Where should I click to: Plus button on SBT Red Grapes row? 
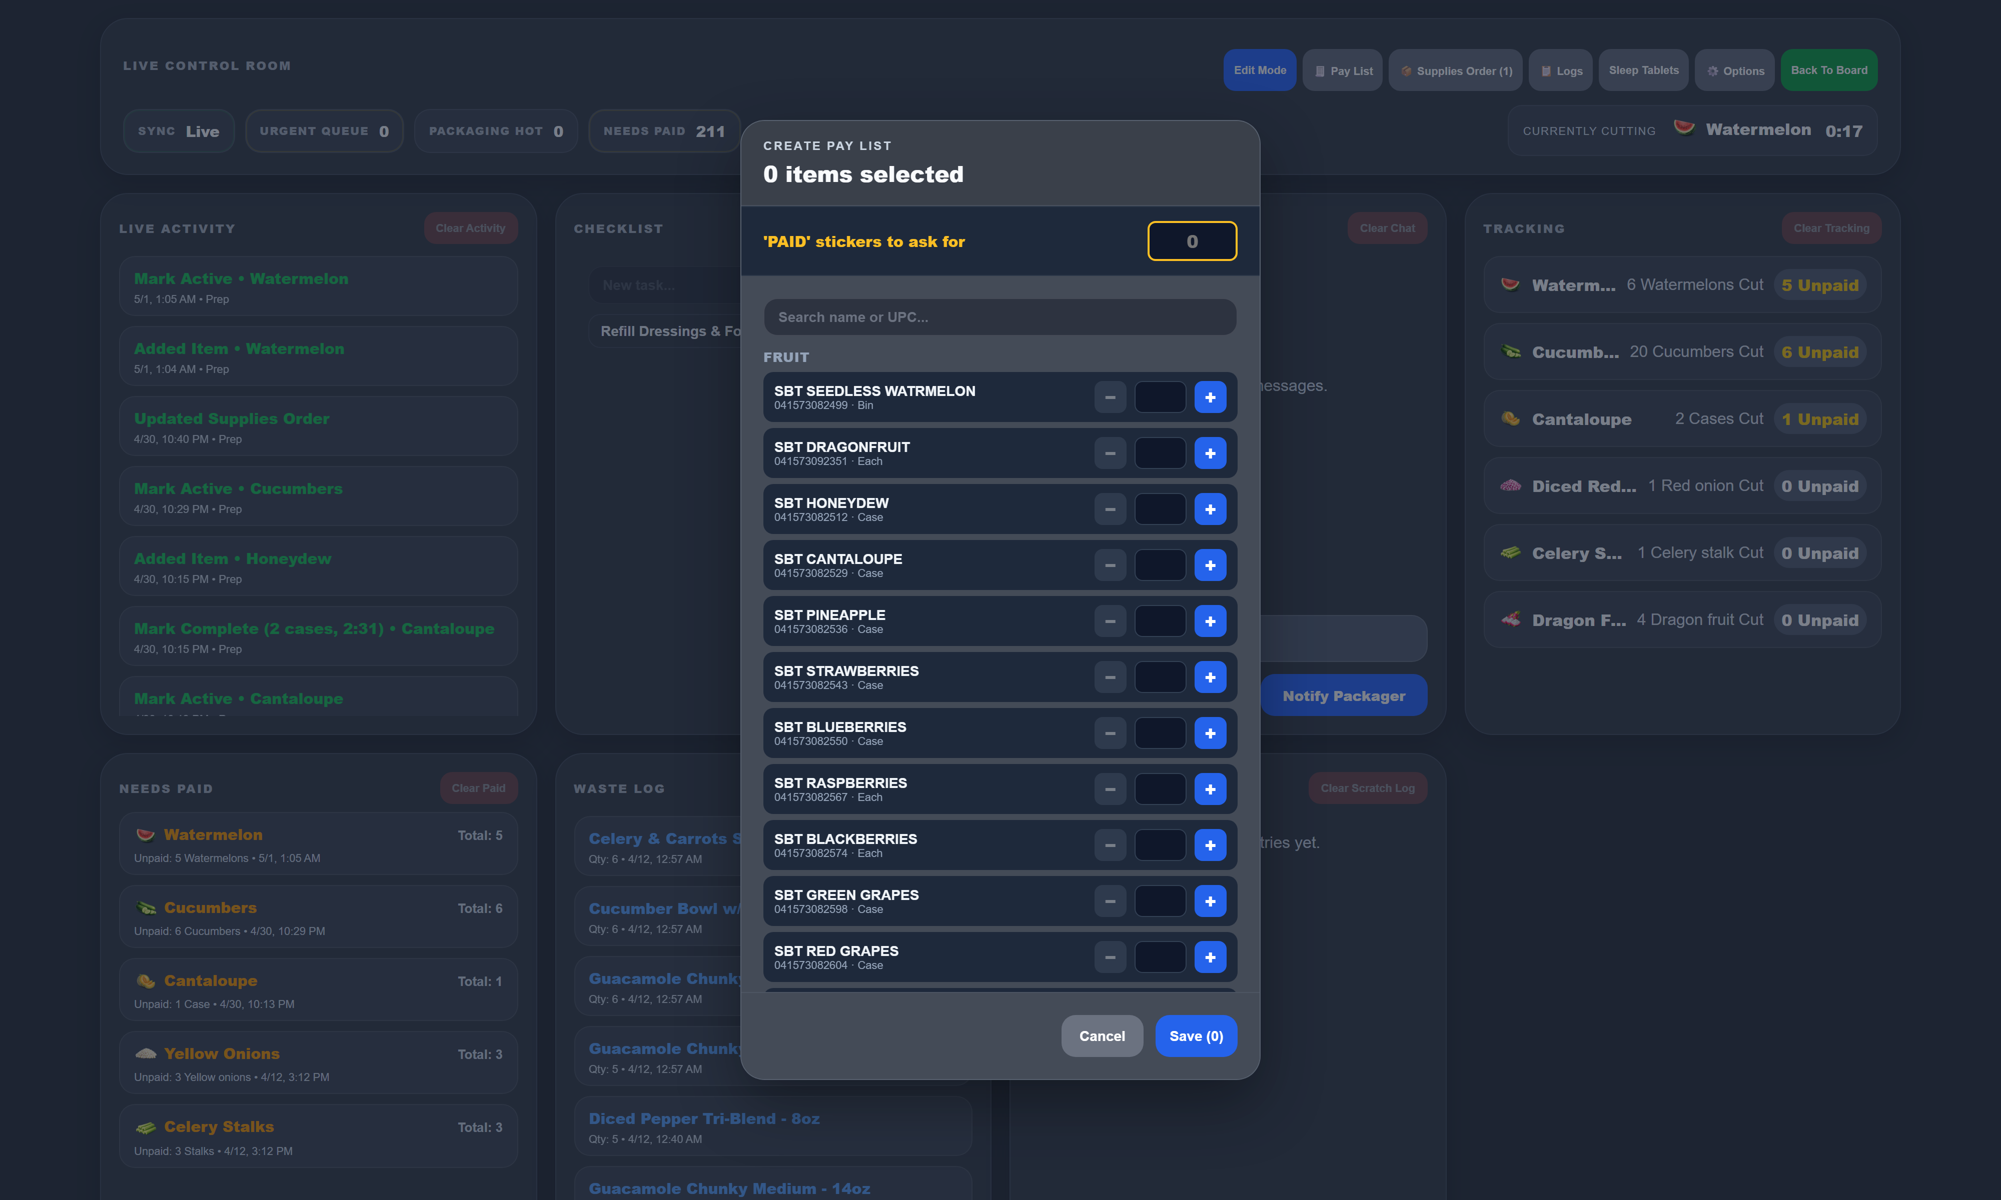(x=1210, y=957)
